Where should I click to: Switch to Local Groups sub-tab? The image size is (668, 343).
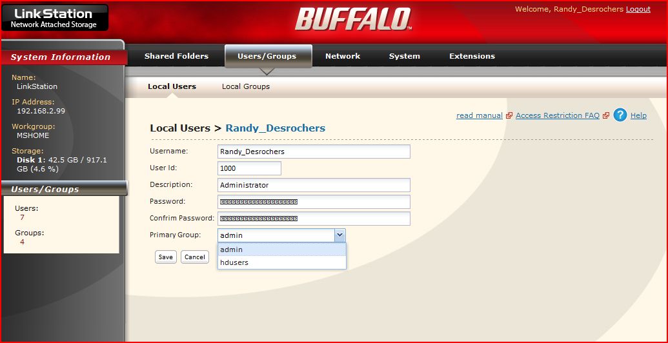246,86
